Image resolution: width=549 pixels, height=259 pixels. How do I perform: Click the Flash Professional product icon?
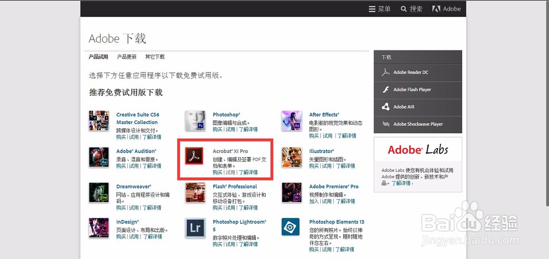point(195,193)
